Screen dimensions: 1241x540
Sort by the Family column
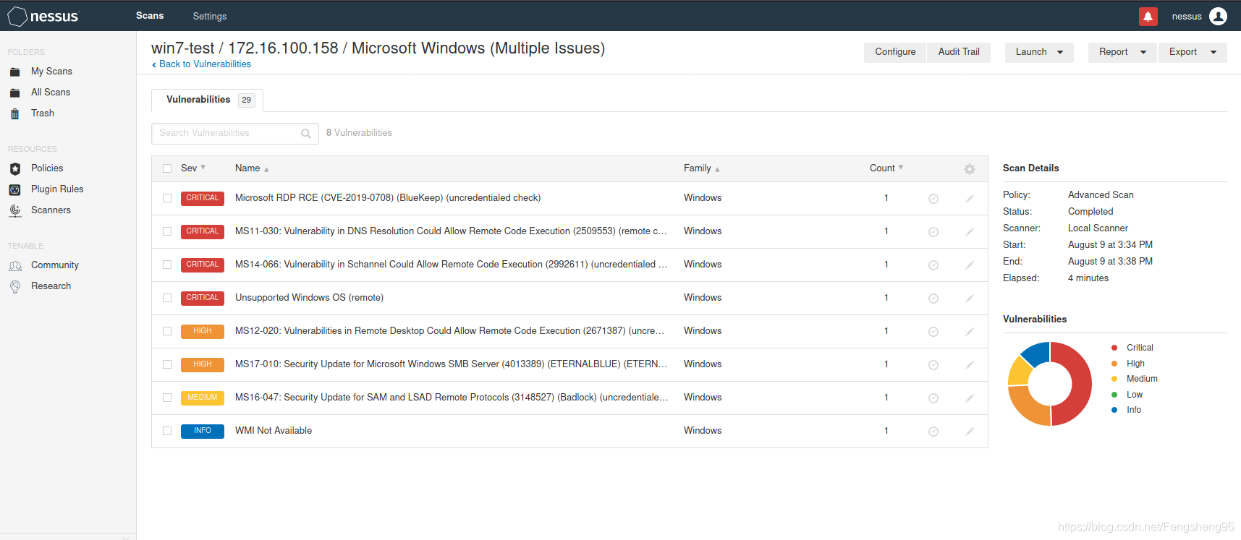click(x=702, y=168)
